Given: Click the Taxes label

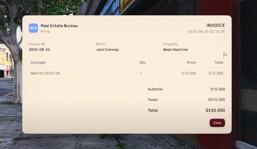Looking at the screenshot, I should point(153,100).
